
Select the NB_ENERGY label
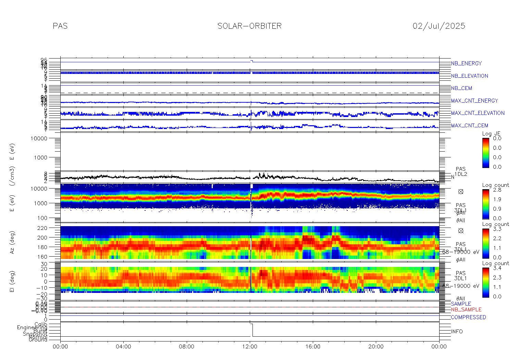pos(466,63)
